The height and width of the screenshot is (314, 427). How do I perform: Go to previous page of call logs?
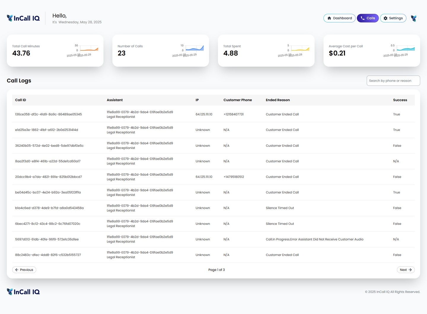coord(24,270)
